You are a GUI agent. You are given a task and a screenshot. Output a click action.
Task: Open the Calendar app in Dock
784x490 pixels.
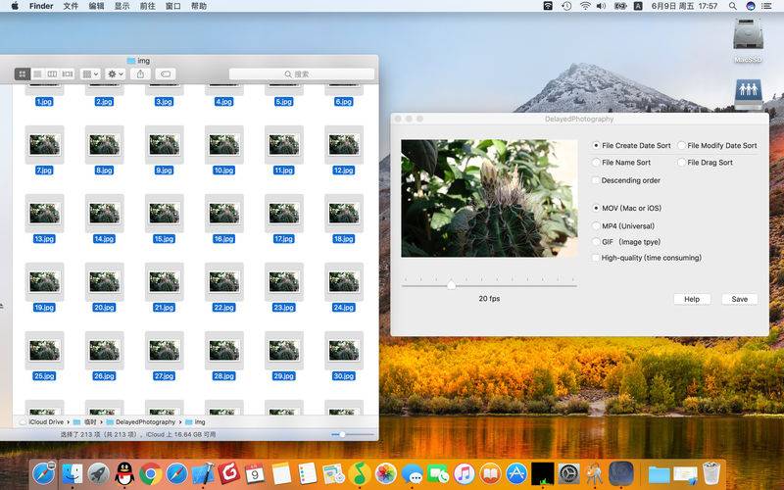click(255, 473)
